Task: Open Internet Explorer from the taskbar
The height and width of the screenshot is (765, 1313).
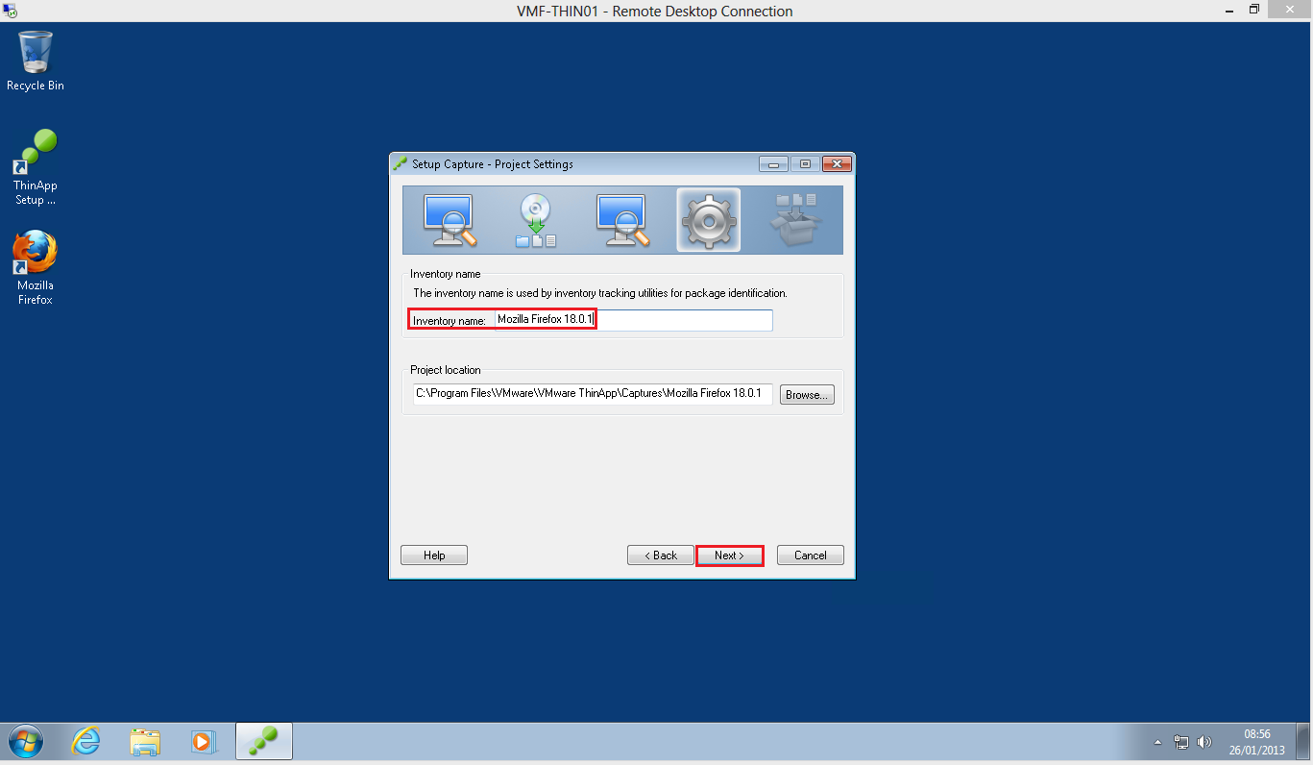Action: click(x=86, y=741)
